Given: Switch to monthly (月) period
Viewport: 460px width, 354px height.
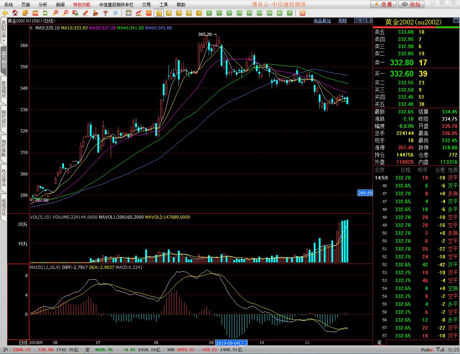Looking at the screenshot, I should click(179, 13).
